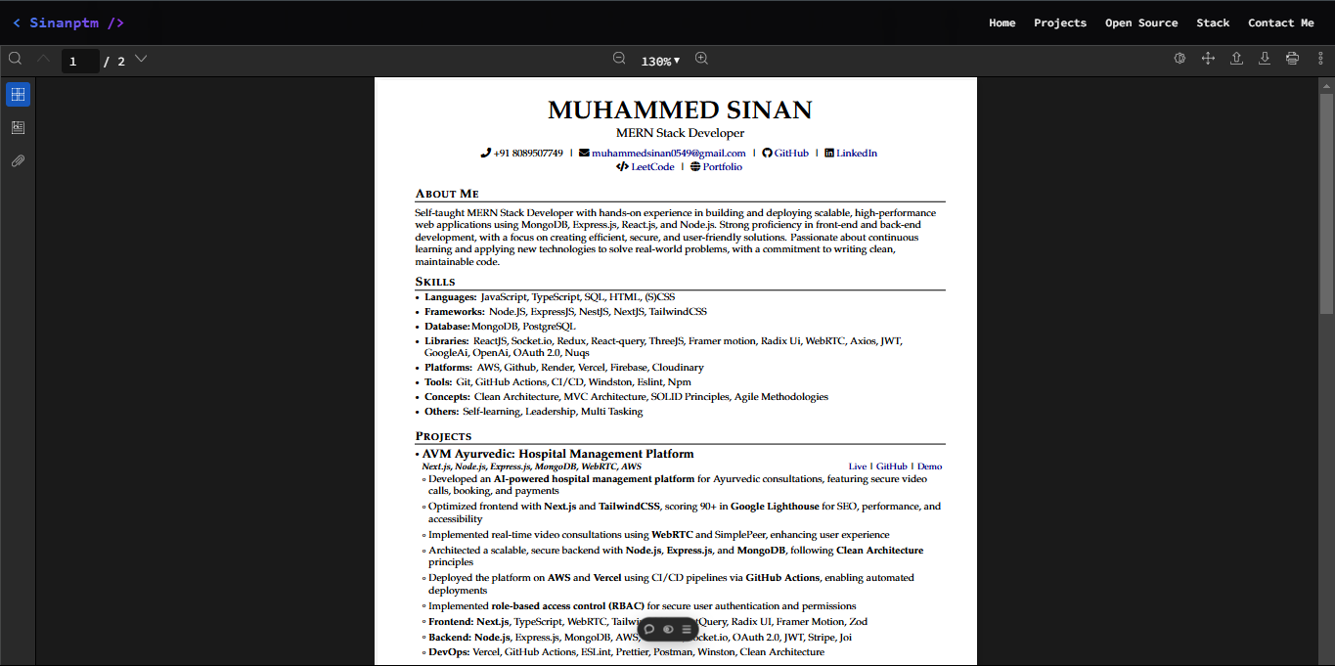Download the resume using the download icon
The width and height of the screenshot is (1335, 666).
pyautogui.click(x=1265, y=59)
